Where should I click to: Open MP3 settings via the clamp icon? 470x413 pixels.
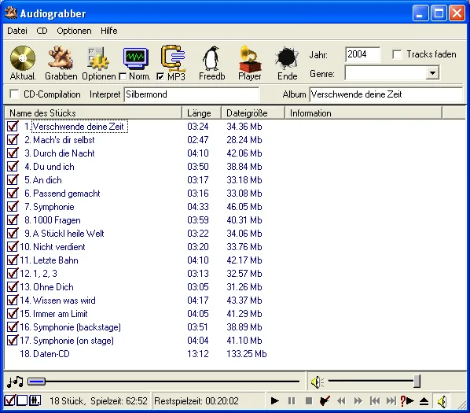[x=173, y=58]
